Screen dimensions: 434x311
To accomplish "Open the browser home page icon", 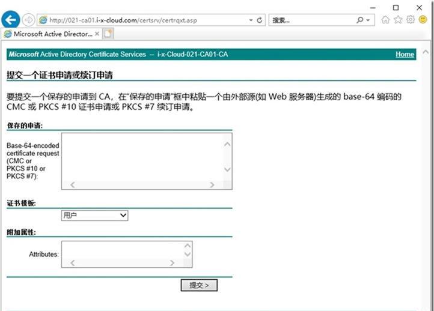I will point(385,20).
